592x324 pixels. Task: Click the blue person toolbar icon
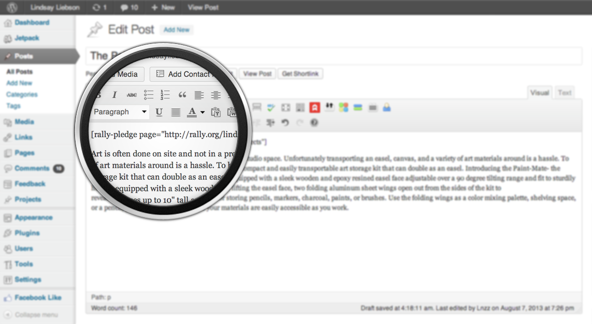click(386, 108)
